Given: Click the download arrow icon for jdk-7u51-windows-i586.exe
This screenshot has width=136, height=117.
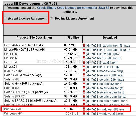Looking at the screenshot, I should point(84,109).
